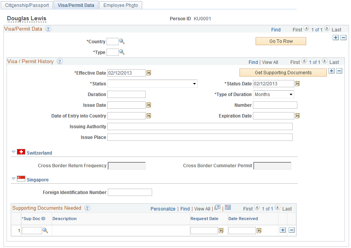
Task: Switch to the Employee Photo tab
Action: click(x=121, y=5)
